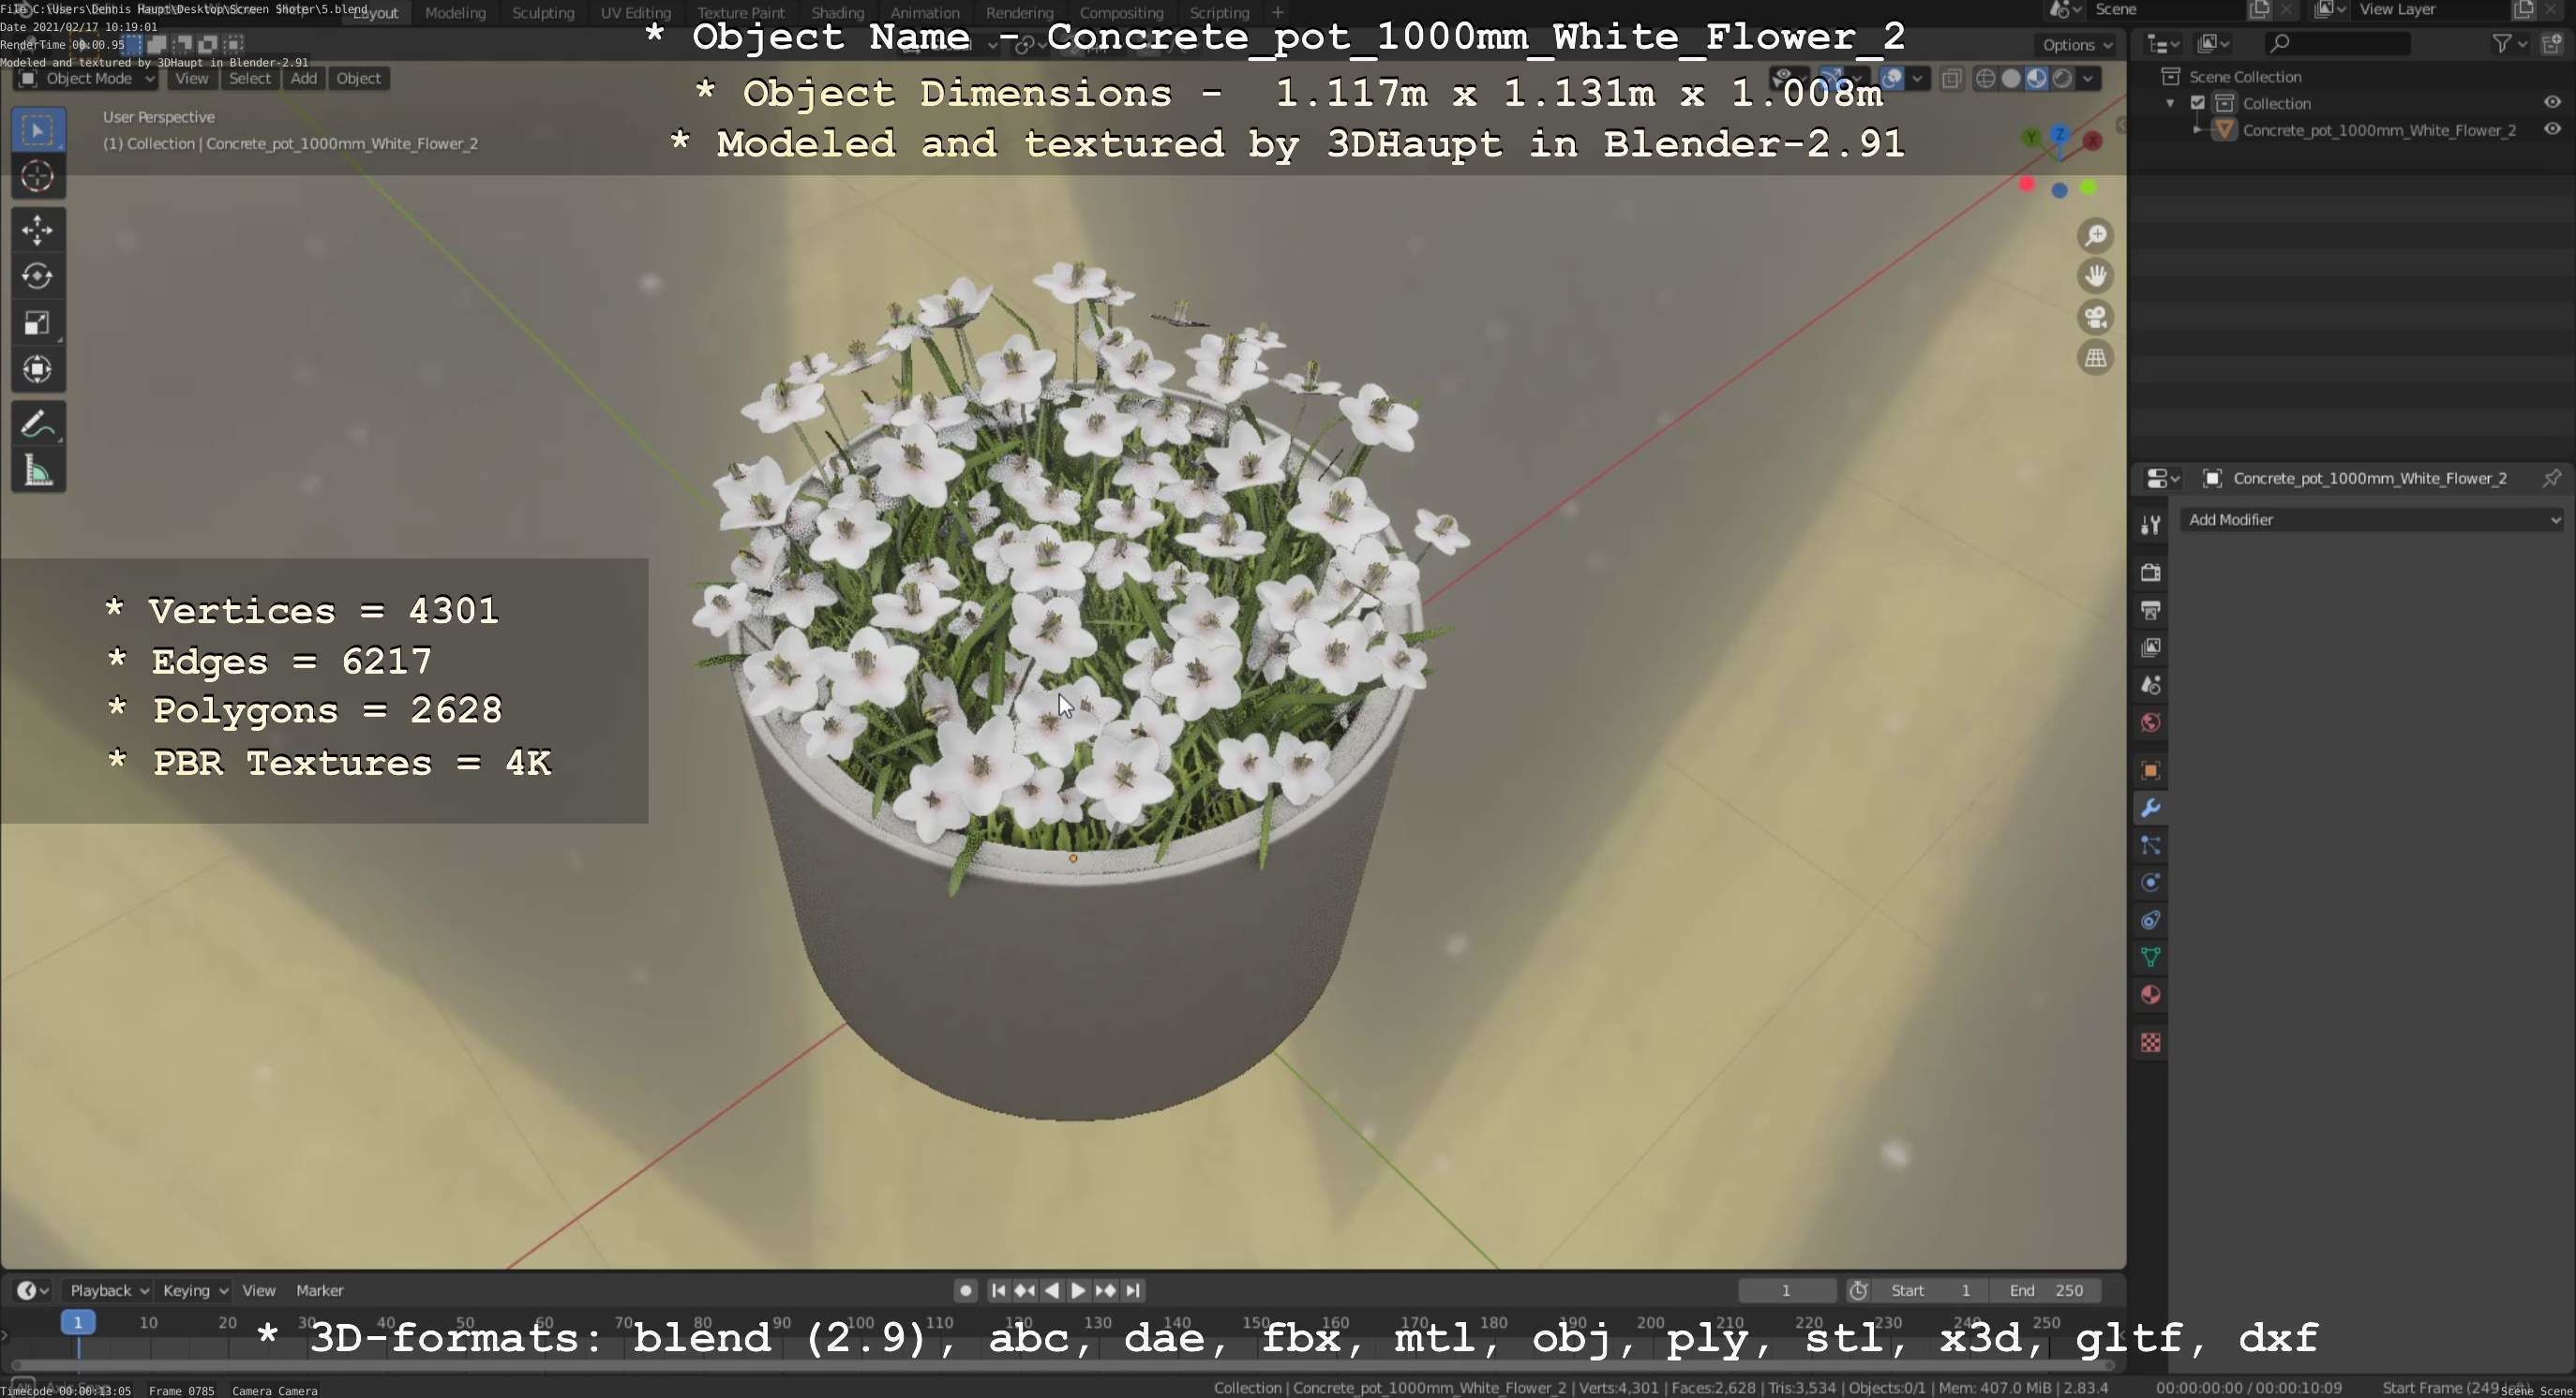2576x1398 pixels.
Task: Pin the properties editor context
Action: [2551, 478]
